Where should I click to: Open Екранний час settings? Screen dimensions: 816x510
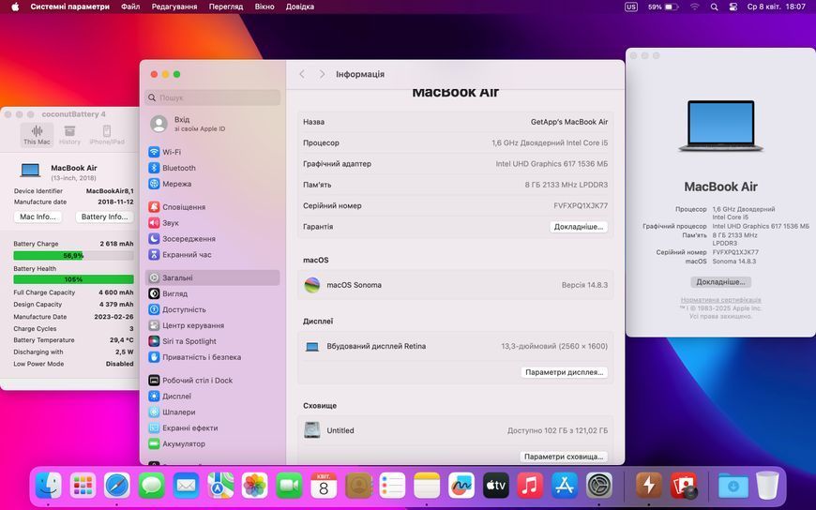coord(212,254)
